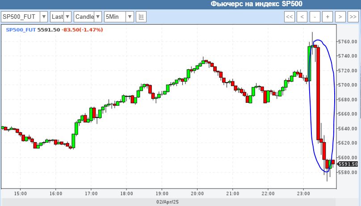Click the 02/Apr/25 date label
The width and height of the screenshot is (361, 206).
coord(168,202)
